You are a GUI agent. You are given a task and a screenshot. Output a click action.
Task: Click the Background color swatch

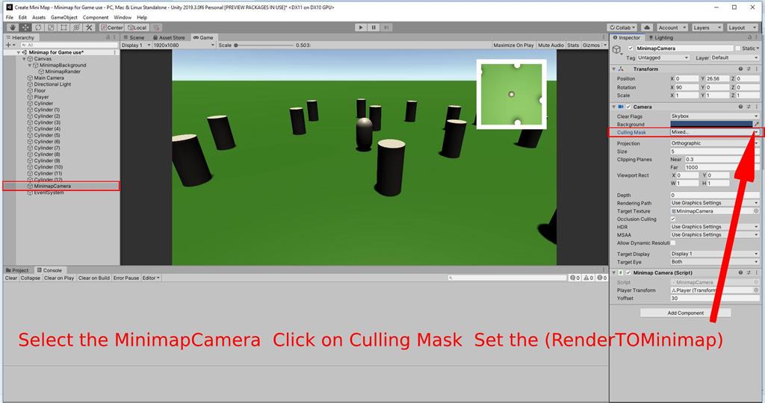(711, 125)
